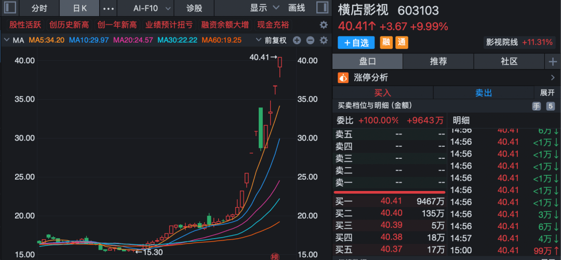The height and width of the screenshot is (260, 561).
Task: Click the MA20:24.57 indicator label
Action: 133,40
